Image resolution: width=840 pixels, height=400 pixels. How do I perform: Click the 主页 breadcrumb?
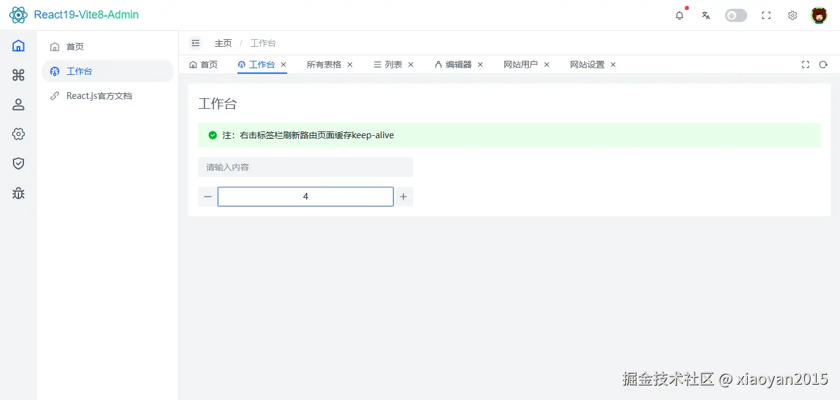click(223, 43)
